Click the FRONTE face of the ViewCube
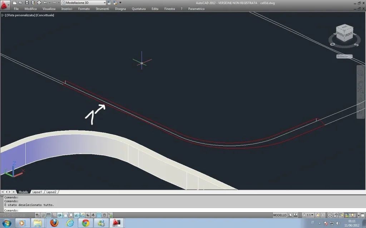366x228 pixels. (x=348, y=35)
